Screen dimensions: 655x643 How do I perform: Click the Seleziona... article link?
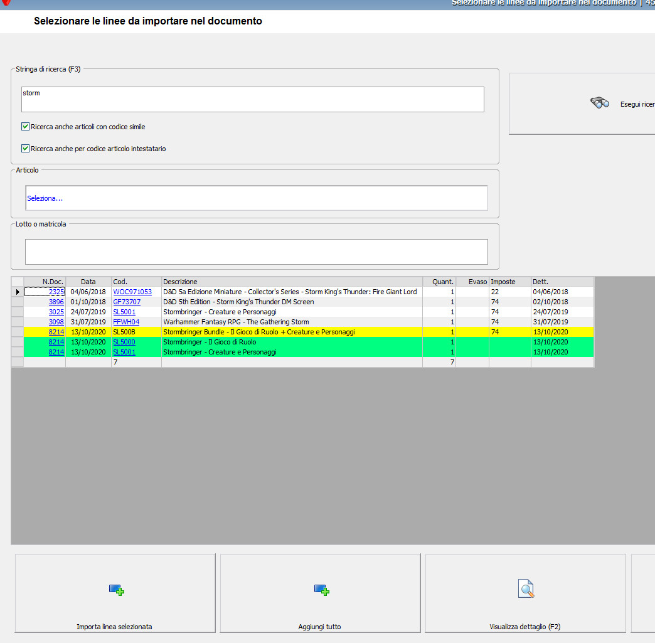pos(45,198)
